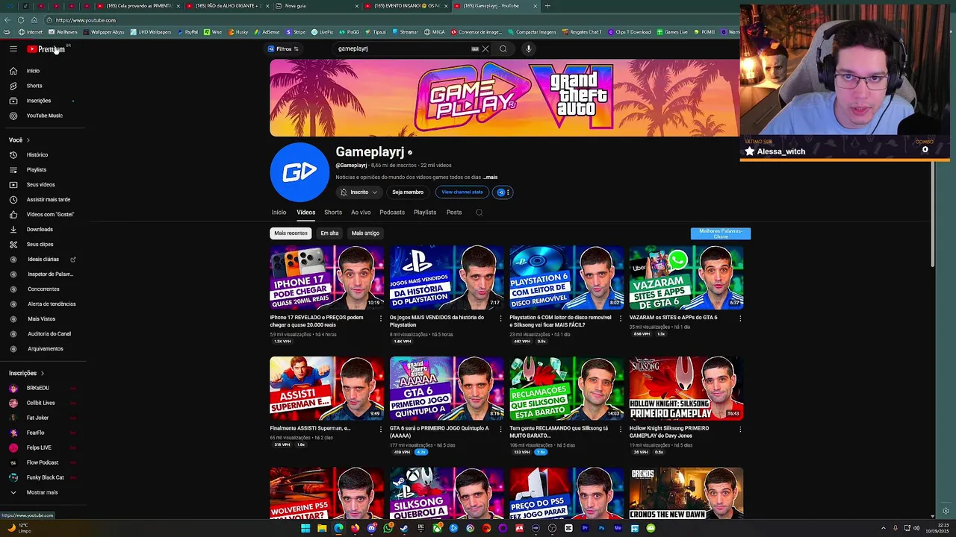Open Hollow Knight Silksong Primeiro Gameplay thumbnail
This screenshot has width=956, height=537.
coord(686,389)
